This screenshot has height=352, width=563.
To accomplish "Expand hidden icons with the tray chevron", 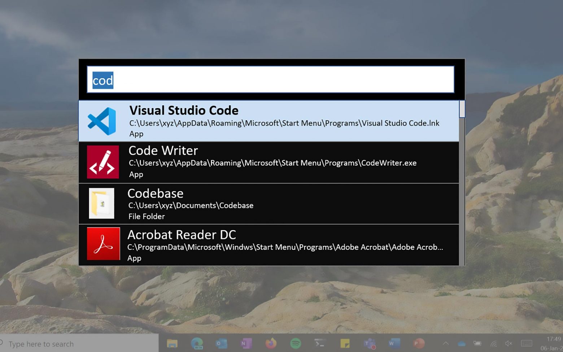I will [446, 343].
